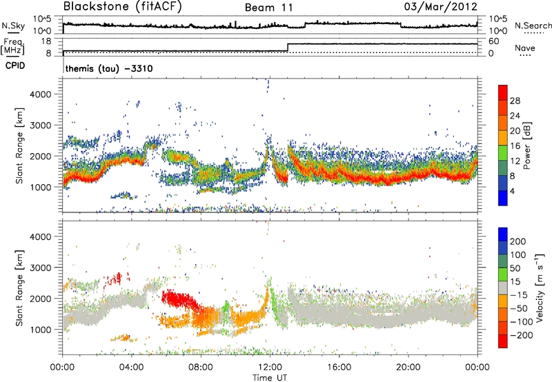This screenshot has height=382, width=552.
Task: Click the "24" Power colorbar tick value
Action: [x=515, y=116]
